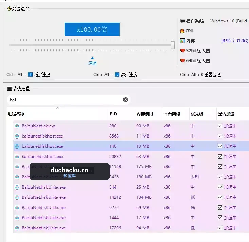Uncheck acceleration for process PID 11148
This screenshot has width=249, height=242.
(x=220, y=167)
